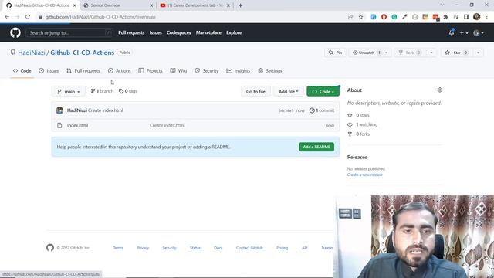Click the Releases heading link
Screen dimensions: 494x278
coord(357,157)
